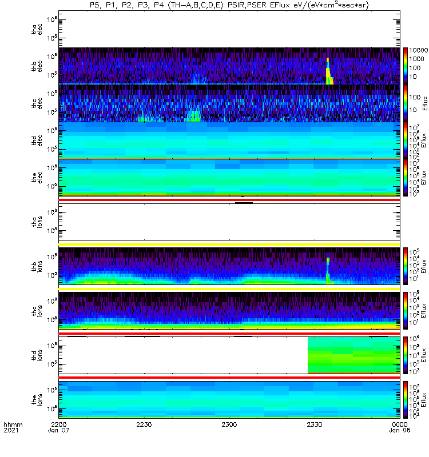Image resolution: width=429 pixels, height=457 pixels.
Task: Click the 'the ions' panel label
Action: pos(37,399)
